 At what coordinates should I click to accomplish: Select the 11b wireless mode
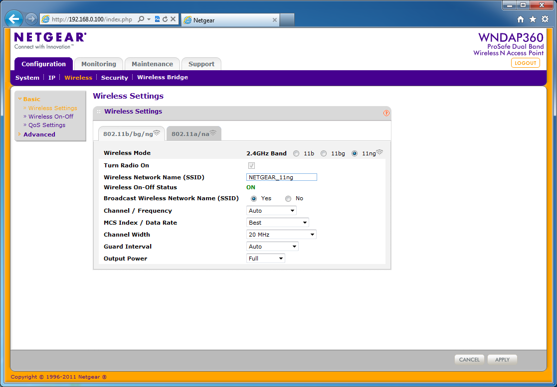tap(296, 153)
